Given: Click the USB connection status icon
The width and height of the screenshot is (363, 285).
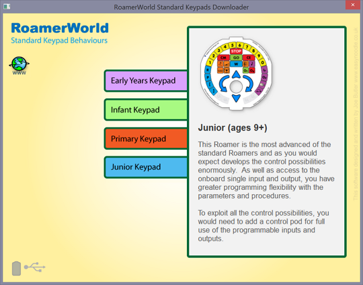Looking at the screenshot, I should click(x=35, y=267).
